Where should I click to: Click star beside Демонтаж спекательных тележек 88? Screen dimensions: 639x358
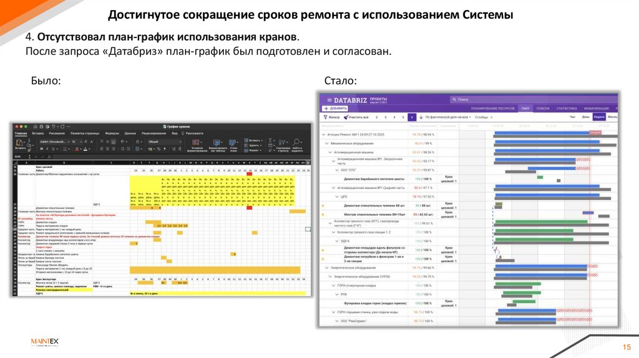(x=323, y=206)
